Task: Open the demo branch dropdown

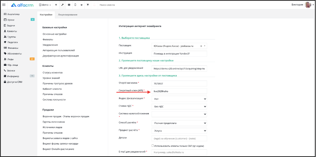Action: (45, 5)
